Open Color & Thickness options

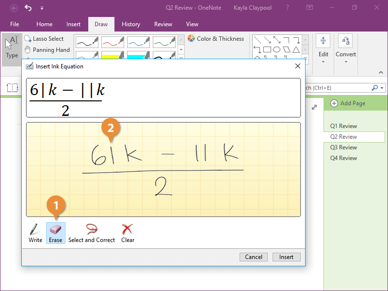pos(216,39)
